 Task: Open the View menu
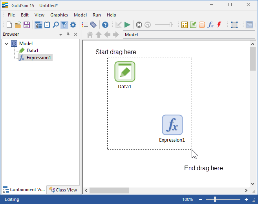pos(39,15)
